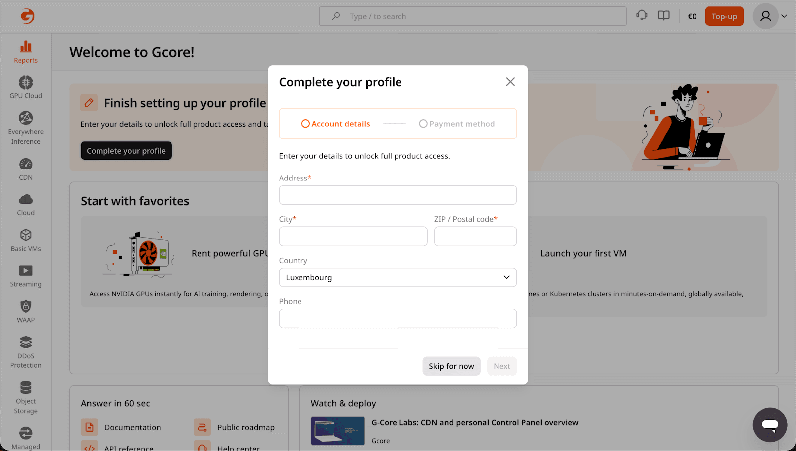Viewport: 796px width, 451px height.
Task: Go to CDN in sidebar
Action: point(26,169)
